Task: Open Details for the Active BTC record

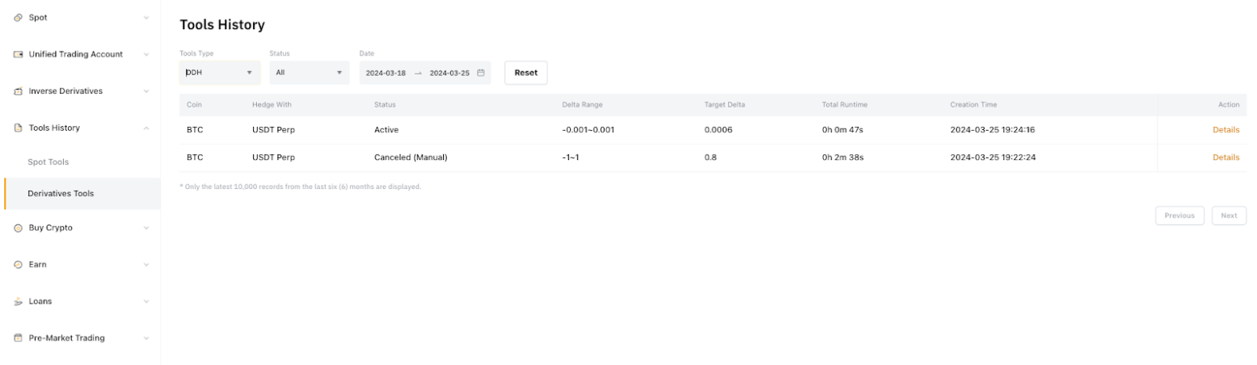Action: pyautogui.click(x=1225, y=130)
